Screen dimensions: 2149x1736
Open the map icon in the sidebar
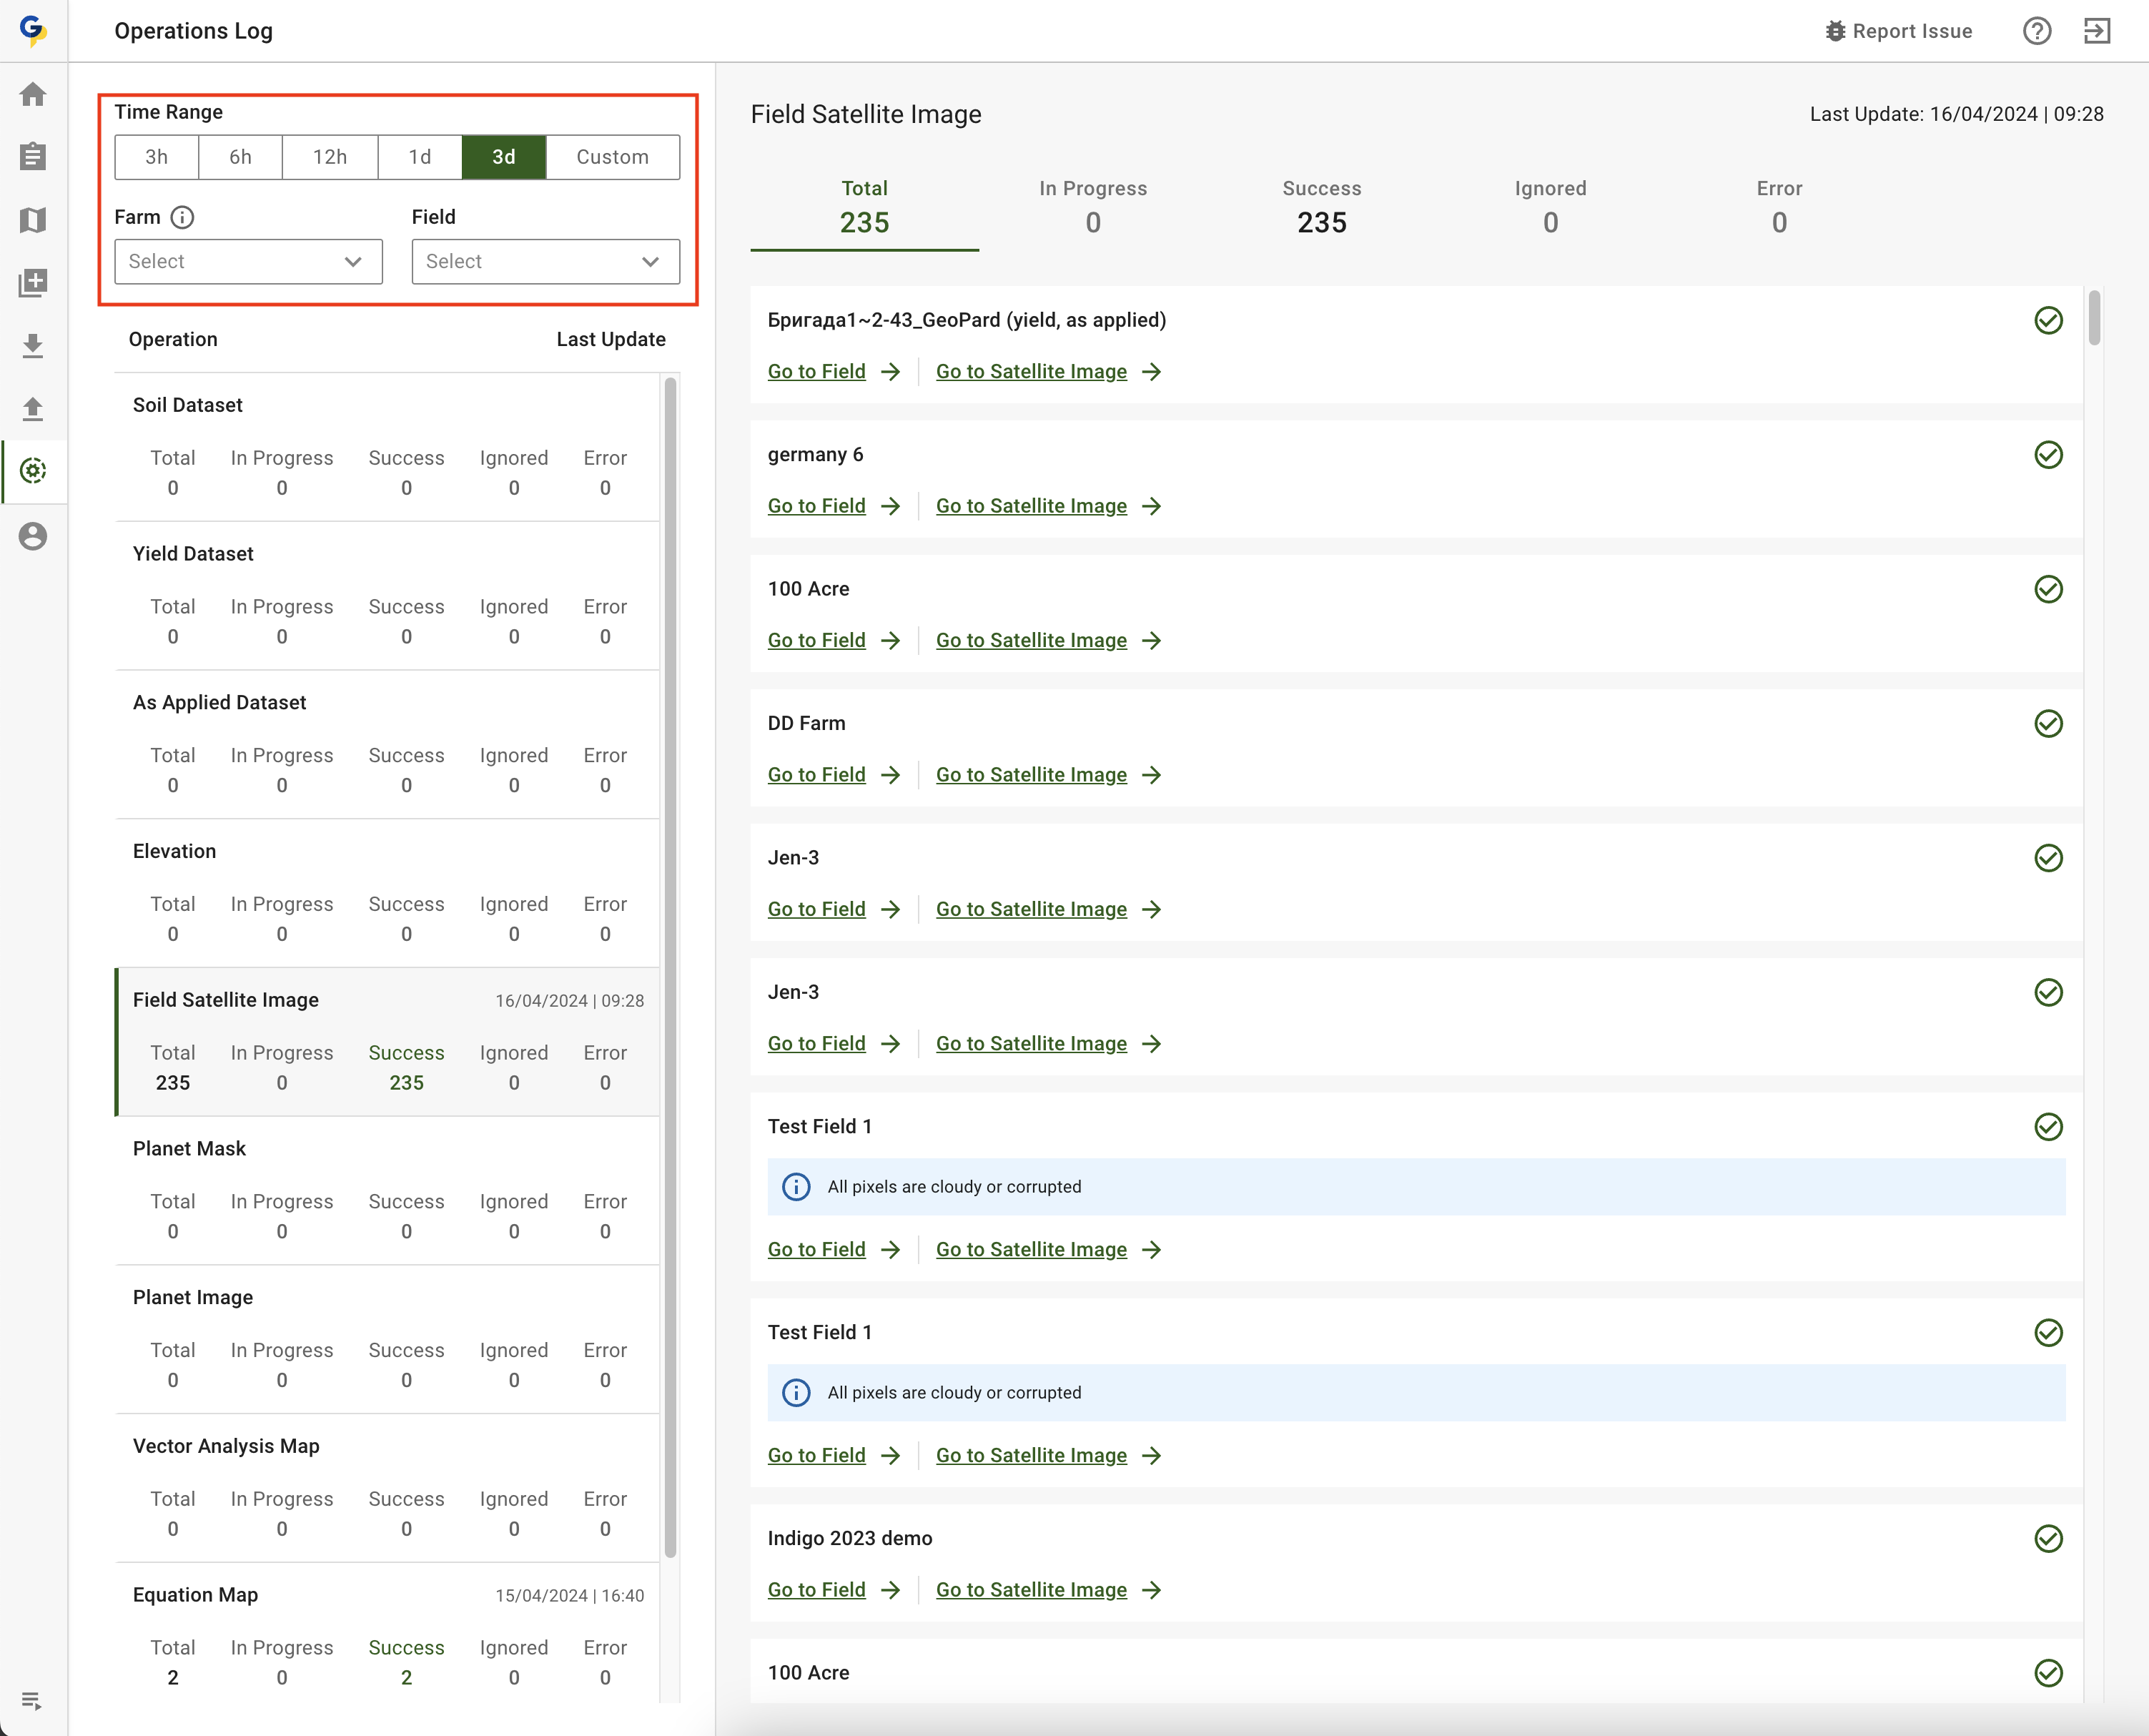33,220
